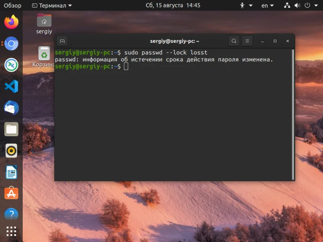323x242 pixels.
Task: Open the Files manager in the dock
Action: point(11,129)
